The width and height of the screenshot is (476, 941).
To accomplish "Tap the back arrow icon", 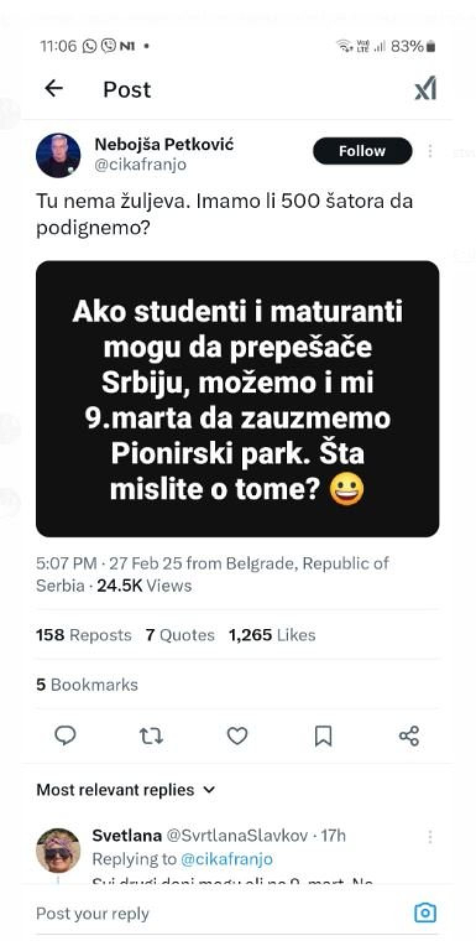I will [x=54, y=89].
